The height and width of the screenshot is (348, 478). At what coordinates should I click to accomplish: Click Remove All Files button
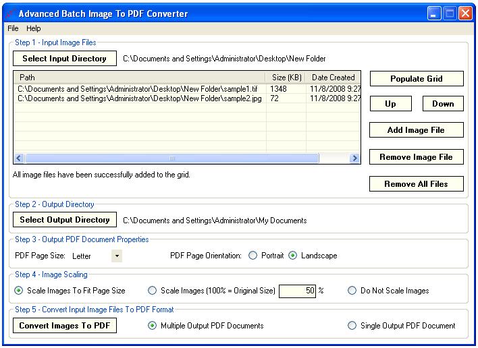click(417, 184)
